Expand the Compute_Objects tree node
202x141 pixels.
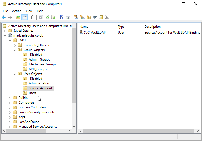pyautogui.click(x=15, y=45)
